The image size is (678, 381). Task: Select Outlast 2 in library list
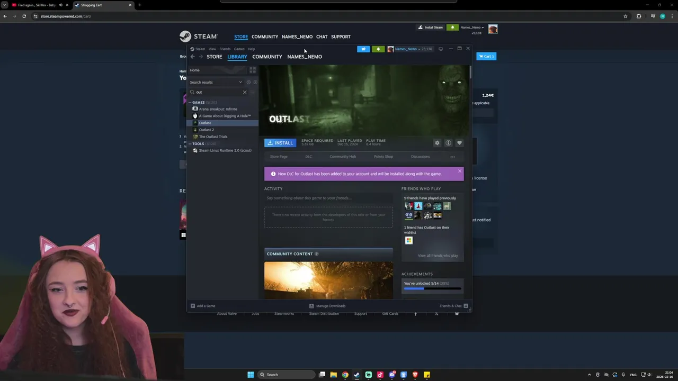click(207, 130)
